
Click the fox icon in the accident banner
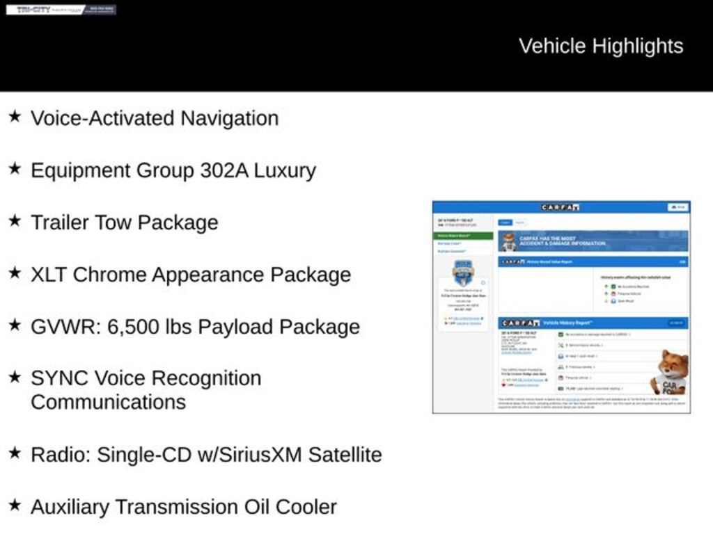click(x=509, y=241)
